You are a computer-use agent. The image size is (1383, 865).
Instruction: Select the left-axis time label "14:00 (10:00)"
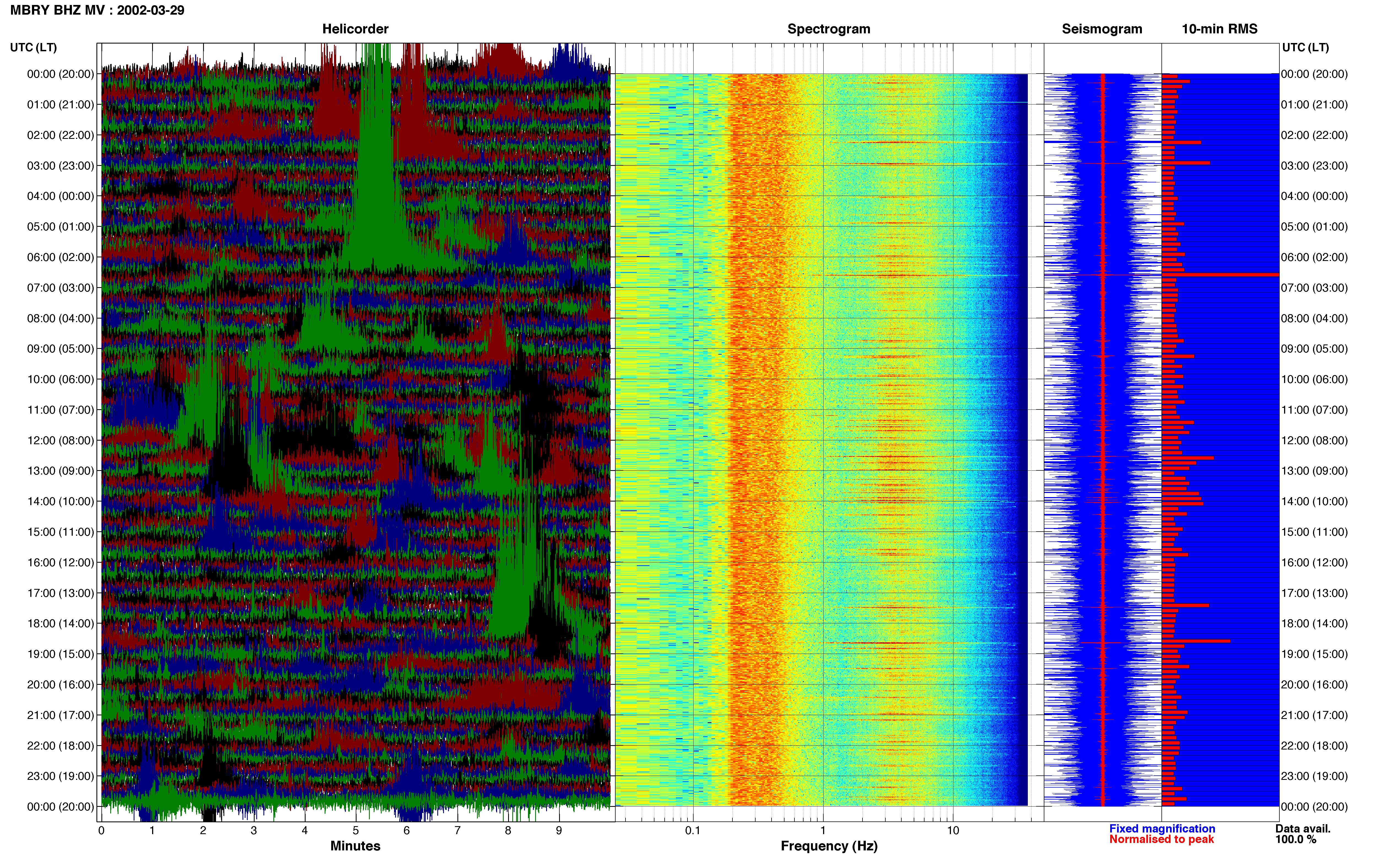tap(61, 502)
